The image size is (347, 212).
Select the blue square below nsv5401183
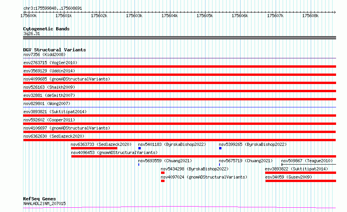(140, 148)
